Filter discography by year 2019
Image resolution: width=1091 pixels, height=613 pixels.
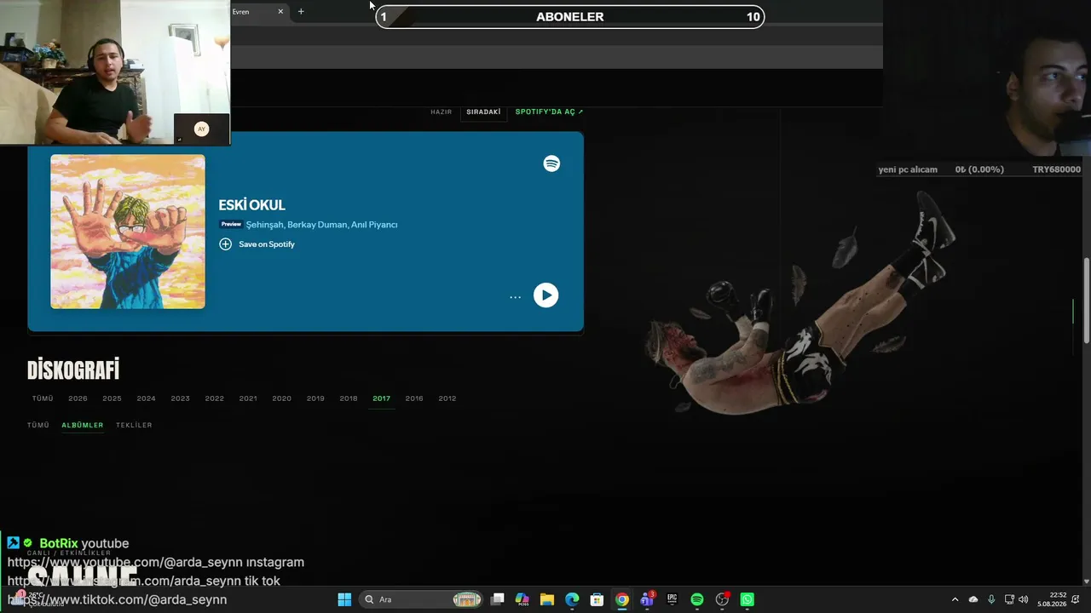pos(315,398)
